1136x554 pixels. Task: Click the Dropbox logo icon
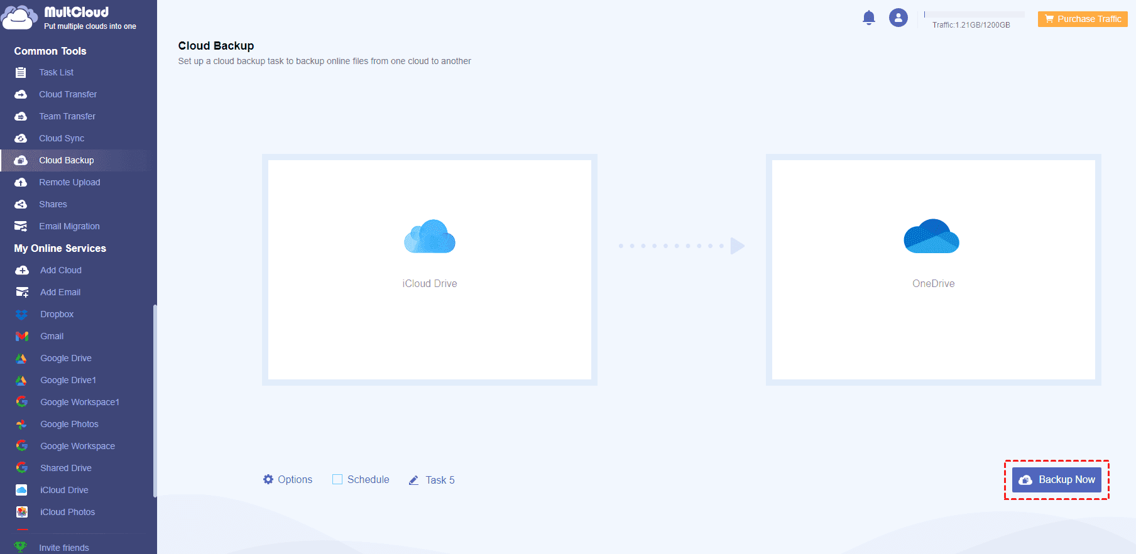pyautogui.click(x=22, y=314)
